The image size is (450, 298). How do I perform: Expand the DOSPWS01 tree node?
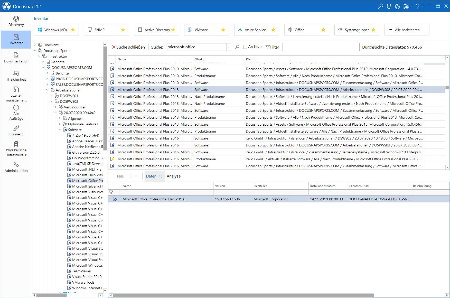point(51,96)
